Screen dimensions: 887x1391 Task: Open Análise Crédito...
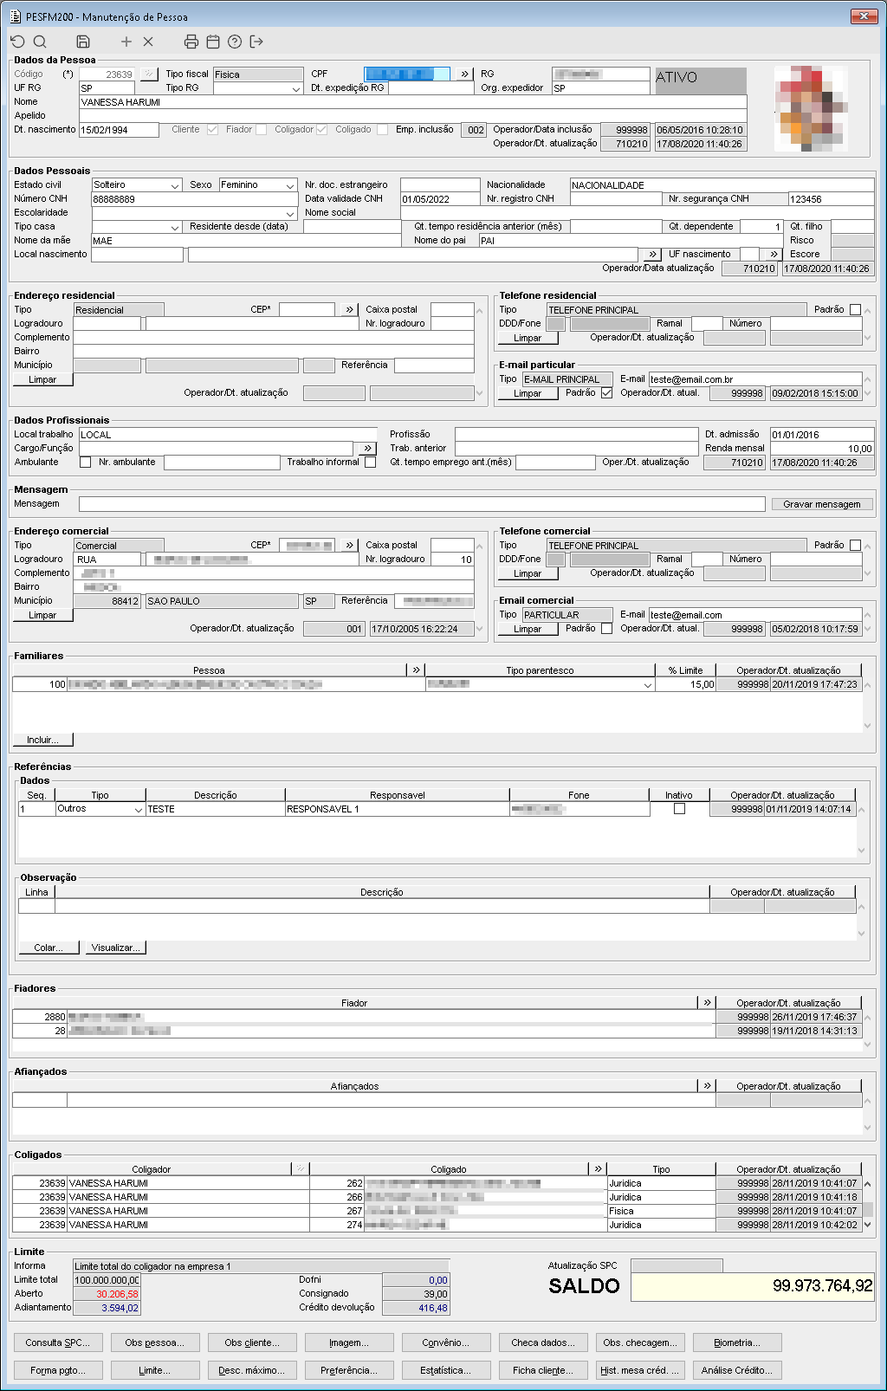click(x=738, y=1370)
